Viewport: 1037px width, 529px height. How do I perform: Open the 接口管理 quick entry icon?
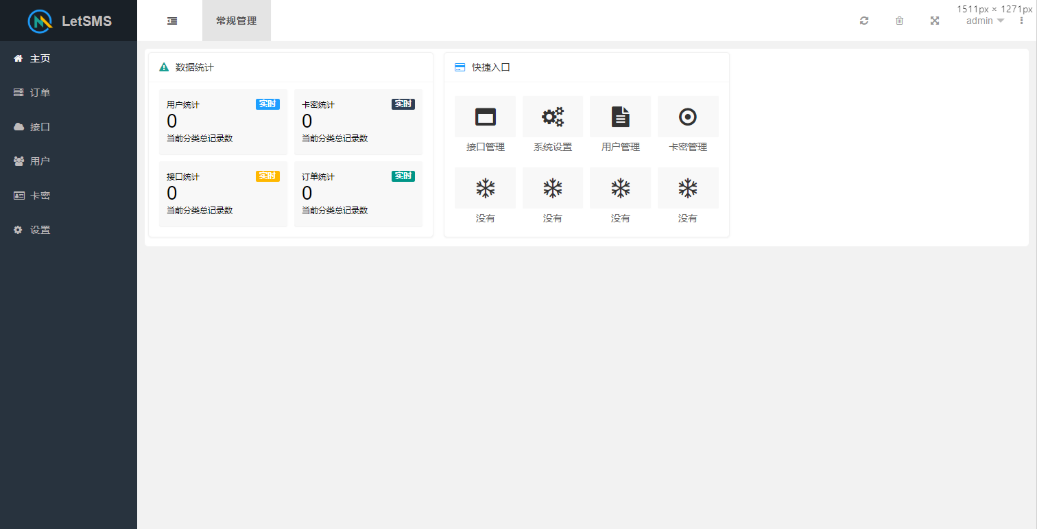click(x=485, y=116)
